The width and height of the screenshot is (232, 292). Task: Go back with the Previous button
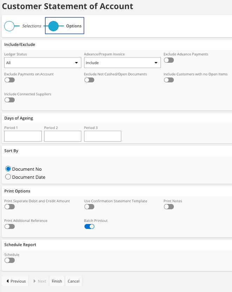pos(15,281)
